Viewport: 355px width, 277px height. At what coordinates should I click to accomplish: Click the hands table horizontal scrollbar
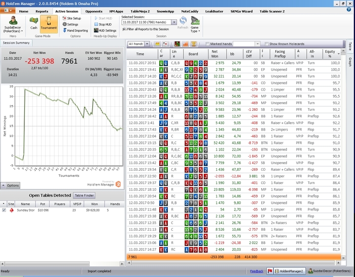pos(233,263)
